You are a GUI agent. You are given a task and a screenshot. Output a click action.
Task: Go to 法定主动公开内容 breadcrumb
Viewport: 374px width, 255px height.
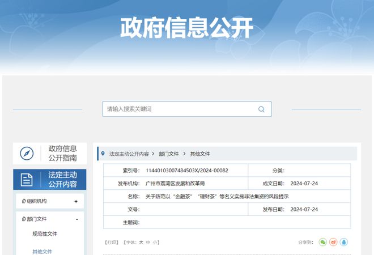click(129, 154)
